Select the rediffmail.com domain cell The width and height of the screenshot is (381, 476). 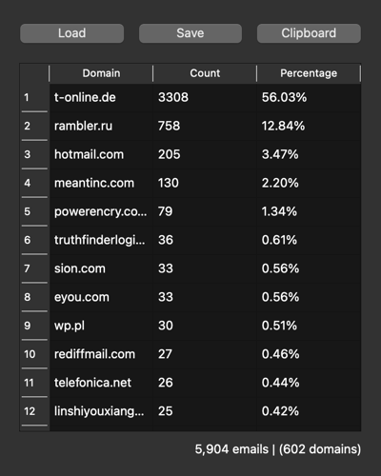point(101,354)
